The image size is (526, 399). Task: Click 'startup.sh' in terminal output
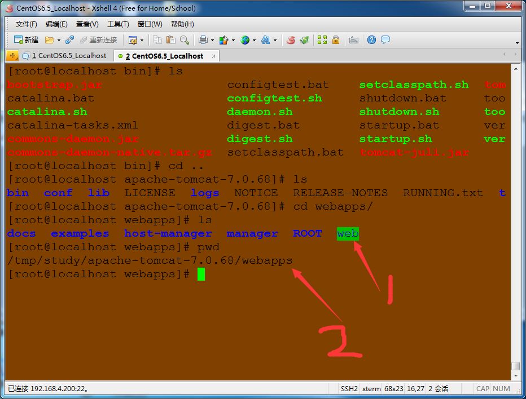coord(396,139)
